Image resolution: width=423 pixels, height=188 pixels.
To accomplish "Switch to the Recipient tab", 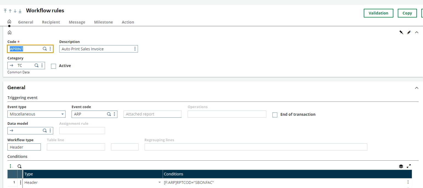I will (51, 22).
